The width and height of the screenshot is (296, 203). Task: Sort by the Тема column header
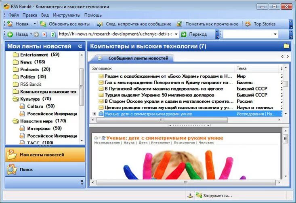(x=256, y=68)
